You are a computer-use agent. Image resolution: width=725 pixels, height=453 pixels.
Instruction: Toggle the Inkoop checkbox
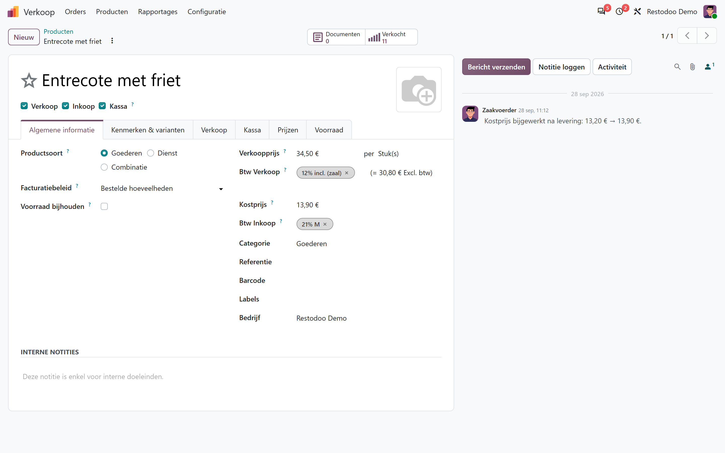66,106
